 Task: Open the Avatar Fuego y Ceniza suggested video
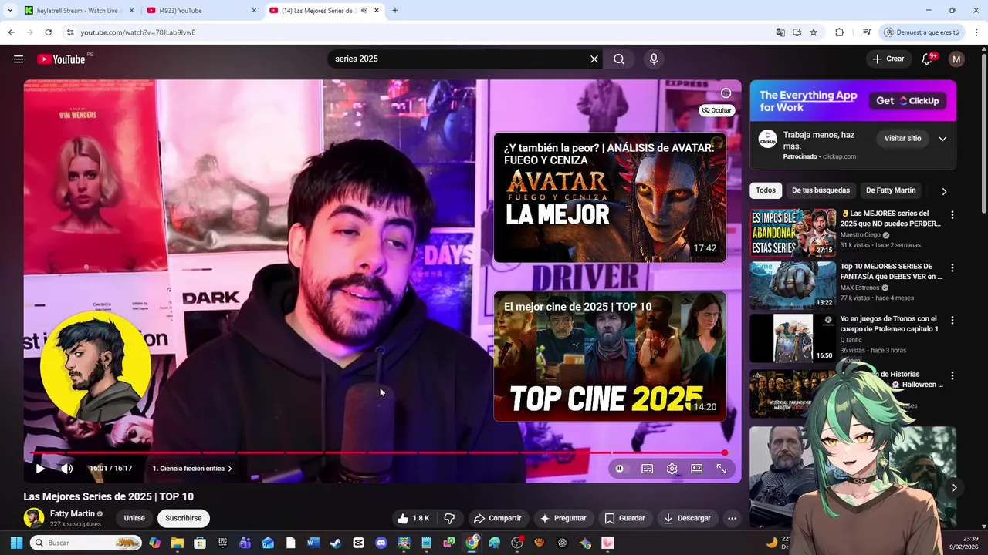click(x=610, y=198)
